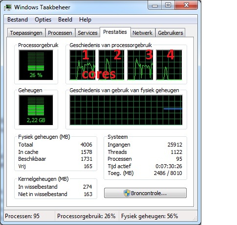The image size is (237, 225).
Task: Click the Task Manager title bar icon
Action: click(8, 7)
